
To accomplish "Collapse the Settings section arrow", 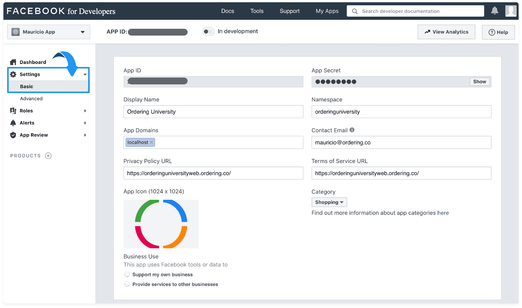I will click(85, 75).
